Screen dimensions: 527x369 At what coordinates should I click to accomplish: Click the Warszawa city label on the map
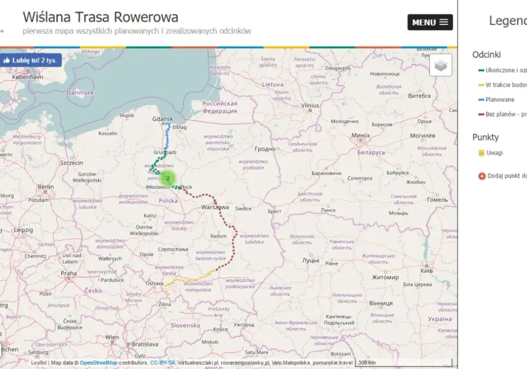(215, 207)
